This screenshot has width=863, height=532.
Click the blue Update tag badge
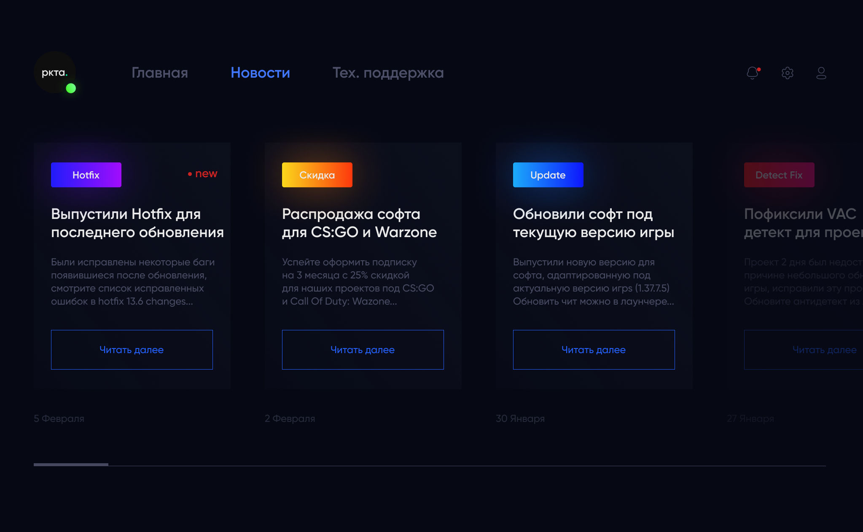(x=548, y=175)
